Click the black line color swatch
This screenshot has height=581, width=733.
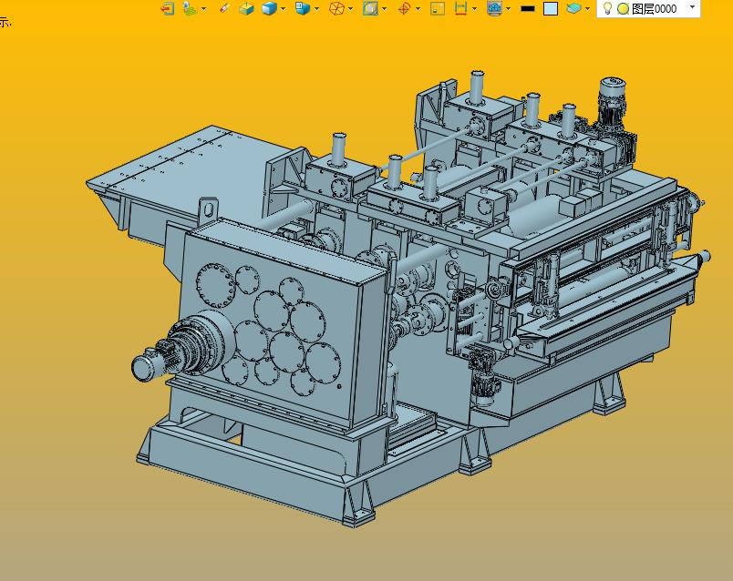click(528, 8)
